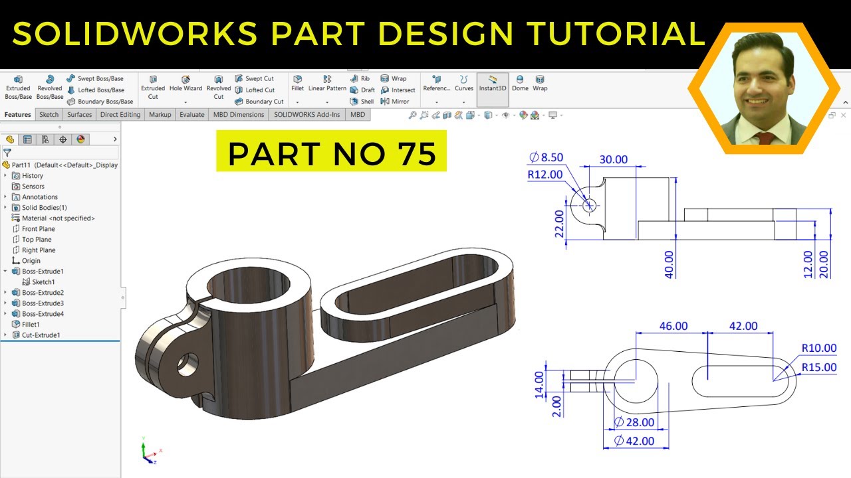
Task: Expand the Cut-Extrude1 feature node
Action: (5, 335)
